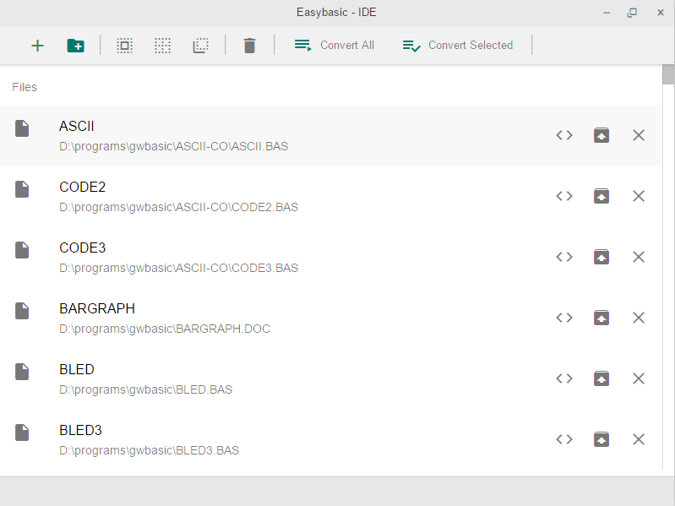Select the BARGRAPH file name
This screenshot has width=675, height=506.
click(97, 308)
